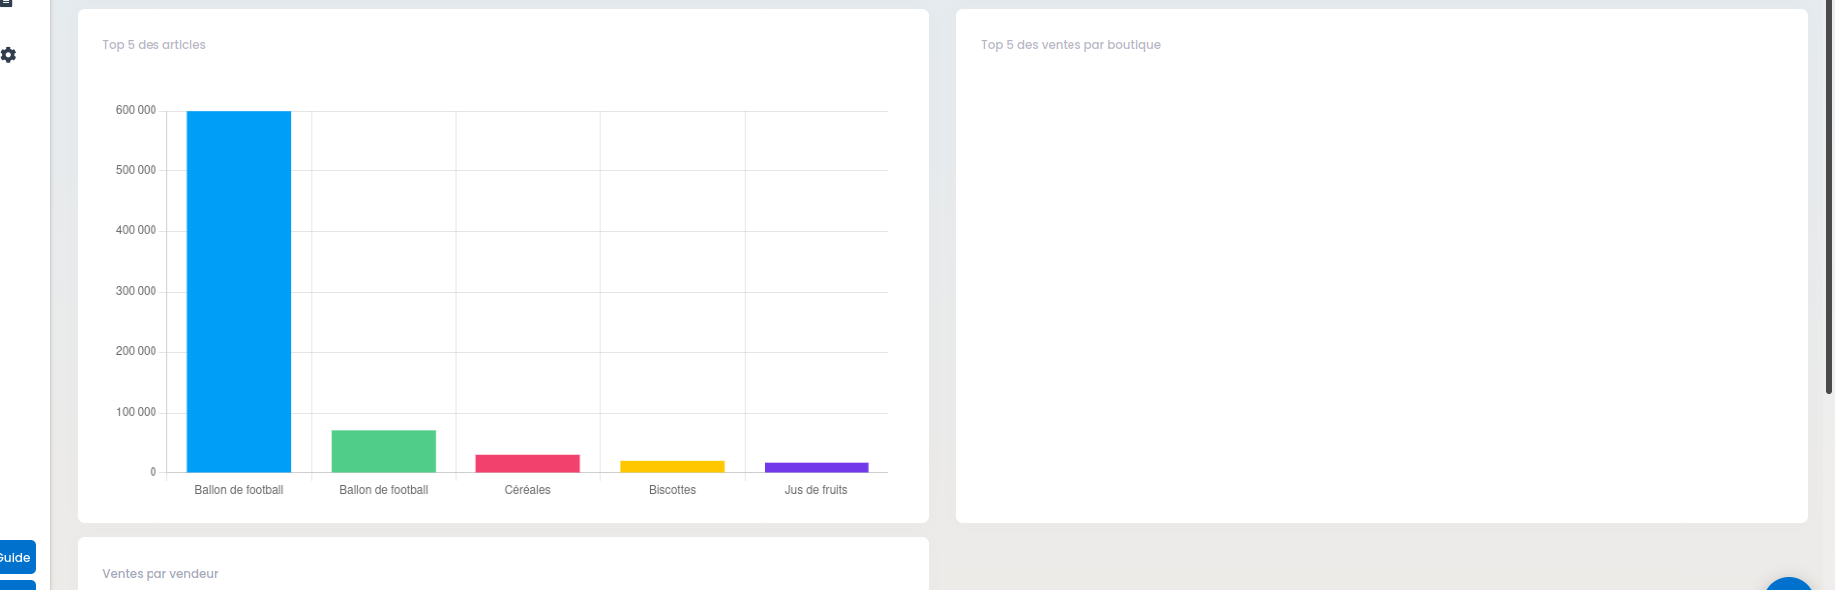Select the tall blue Ballon de football bar
This screenshot has height=590, width=1835.
[x=239, y=292]
